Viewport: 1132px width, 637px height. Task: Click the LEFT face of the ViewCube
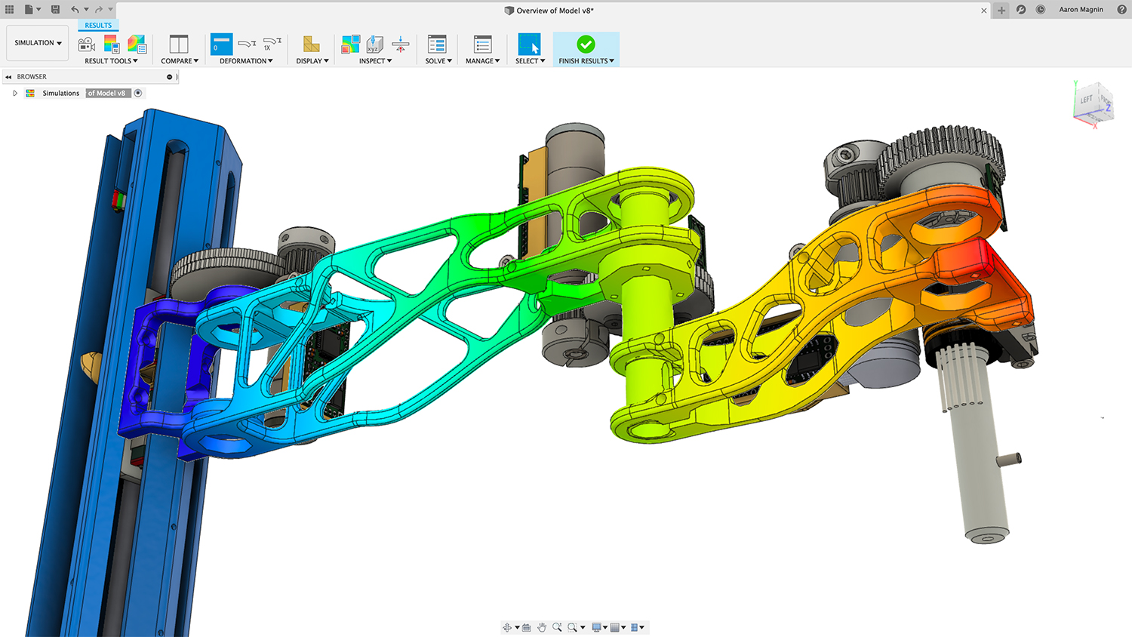click(1086, 100)
